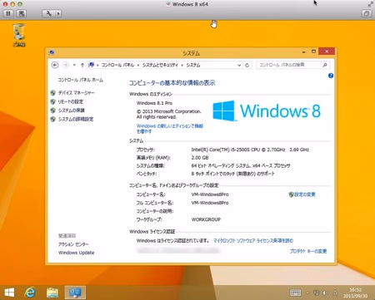Click the view mode button at the VM toolbar's right

(x=367, y=13)
